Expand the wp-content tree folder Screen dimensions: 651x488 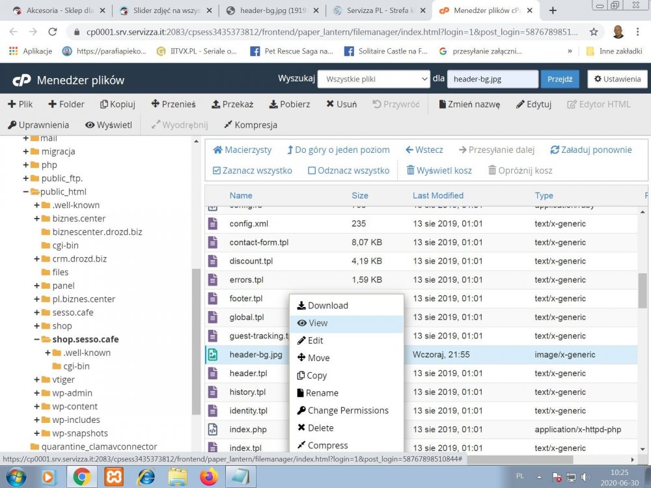[x=36, y=406]
